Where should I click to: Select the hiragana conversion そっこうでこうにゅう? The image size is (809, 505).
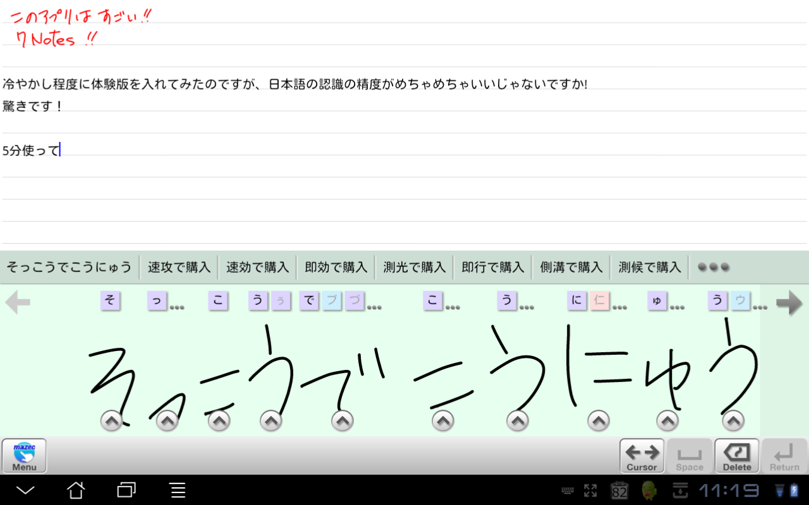click(70, 267)
